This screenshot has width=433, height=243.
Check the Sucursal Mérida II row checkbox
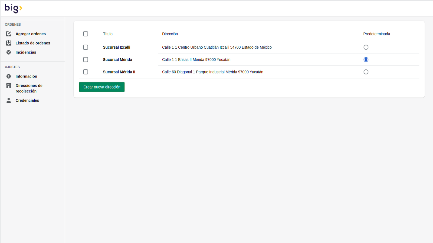[86, 72]
